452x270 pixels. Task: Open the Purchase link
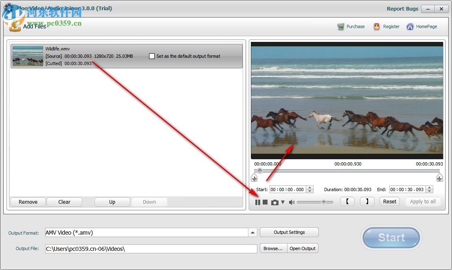point(355,26)
